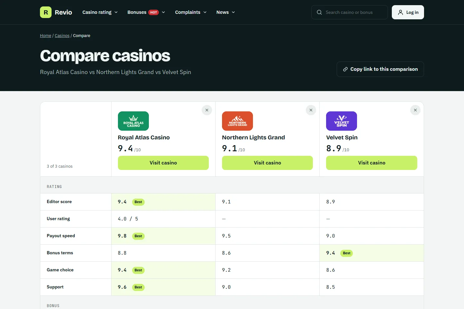Click the Support row label
The image size is (464, 309).
pyautogui.click(x=55, y=287)
